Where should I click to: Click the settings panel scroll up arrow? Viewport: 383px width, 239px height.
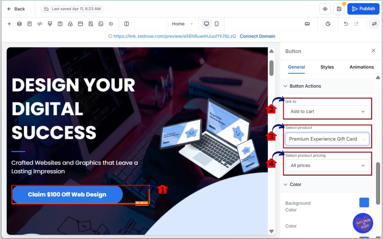[378, 77]
